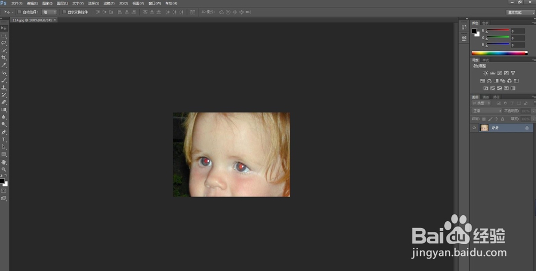Select the Dodge tool

[x=4, y=124]
